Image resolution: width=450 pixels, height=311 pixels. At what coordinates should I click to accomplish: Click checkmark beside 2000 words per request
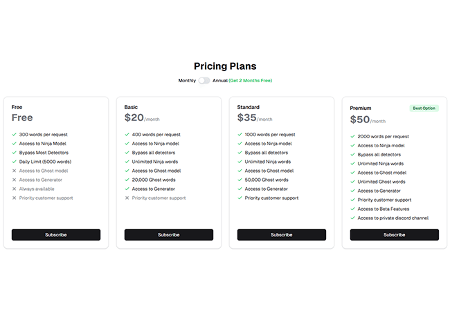tap(353, 137)
